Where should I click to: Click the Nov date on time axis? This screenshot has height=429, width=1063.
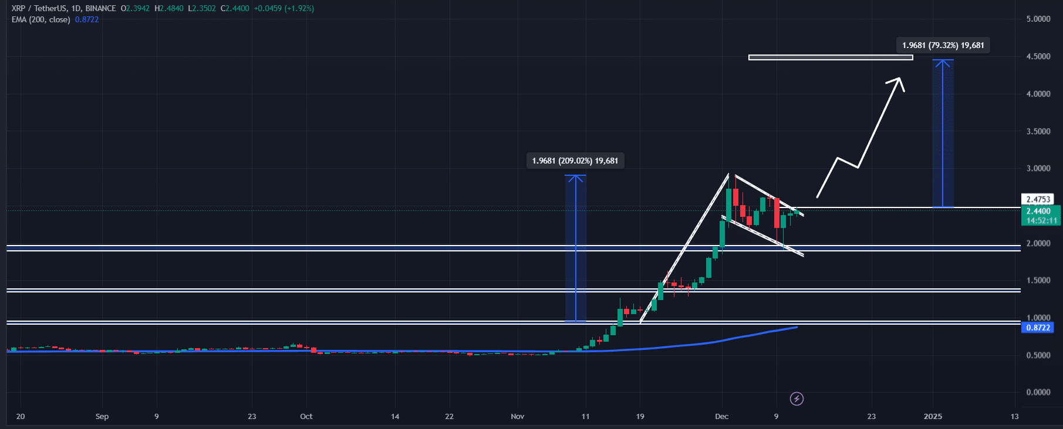point(518,417)
